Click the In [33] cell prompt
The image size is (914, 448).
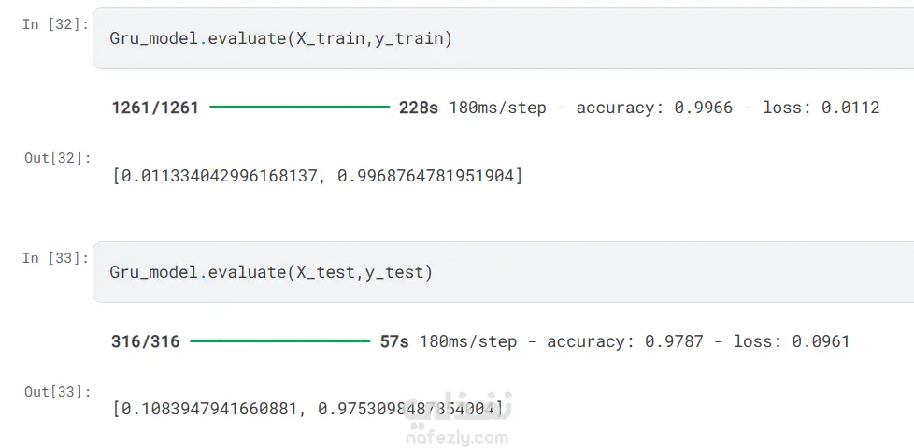click(x=56, y=258)
